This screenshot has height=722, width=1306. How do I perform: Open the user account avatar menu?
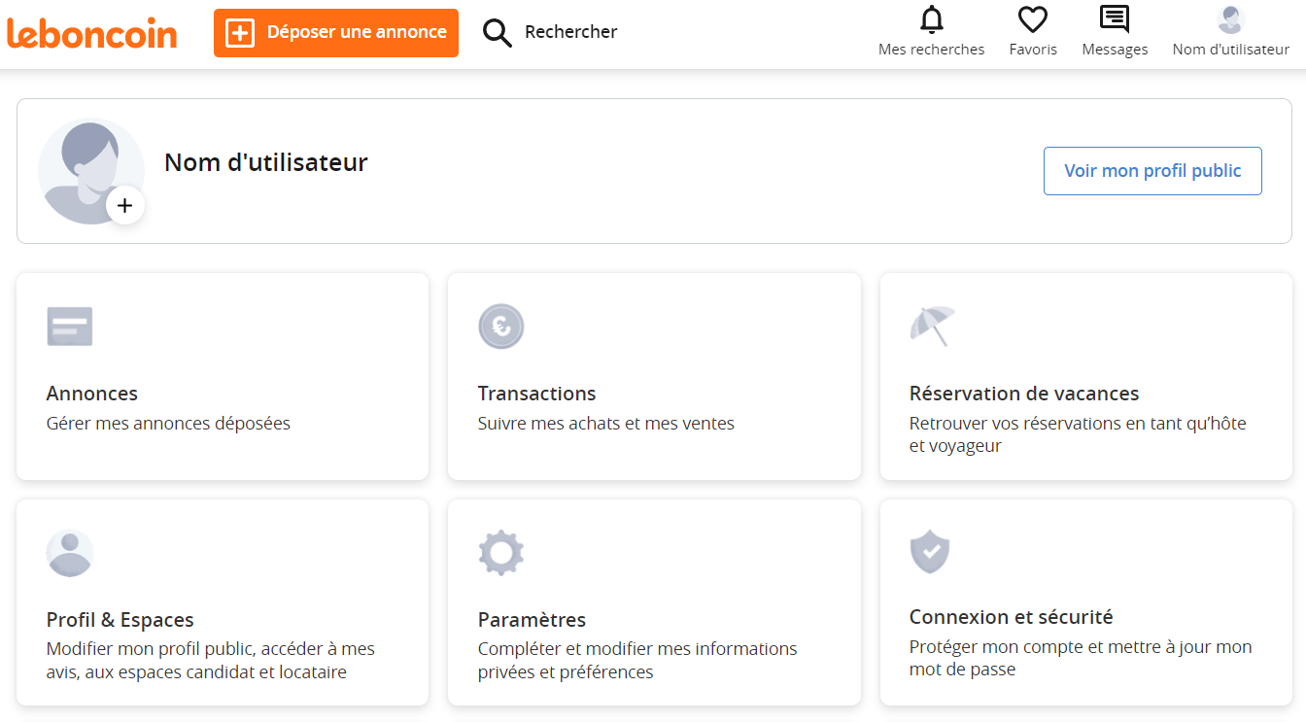pos(1229,19)
